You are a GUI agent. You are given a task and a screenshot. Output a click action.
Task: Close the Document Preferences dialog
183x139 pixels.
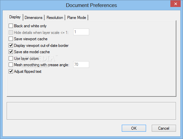pyautogui.click(x=176, y=4)
